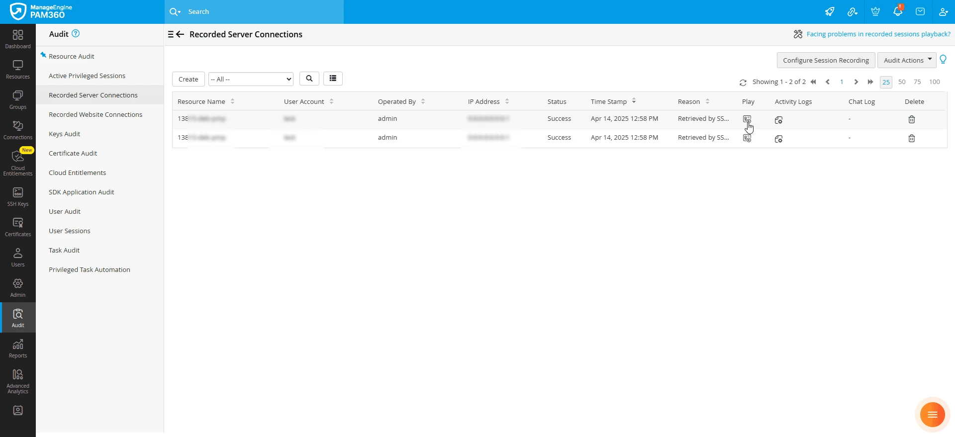Click the rocket icon in header
The width and height of the screenshot is (955, 437).
pyautogui.click(x=830, y=11)
